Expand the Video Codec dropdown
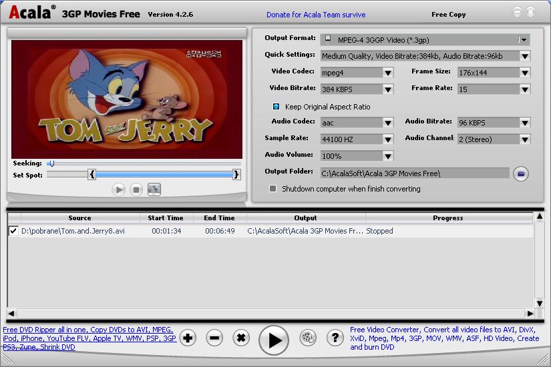This screenshot has width=551, height=367. click(388, 73)
